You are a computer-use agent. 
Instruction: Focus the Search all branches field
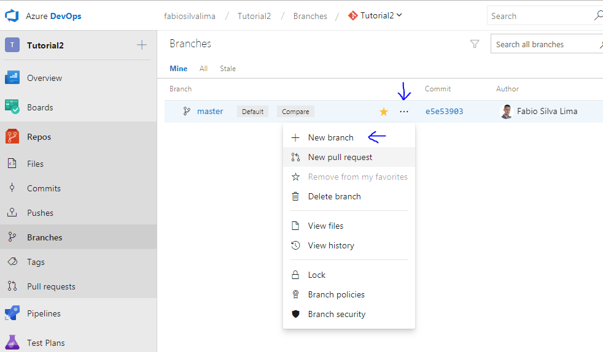pyautogui.click(x=547, y=44)
